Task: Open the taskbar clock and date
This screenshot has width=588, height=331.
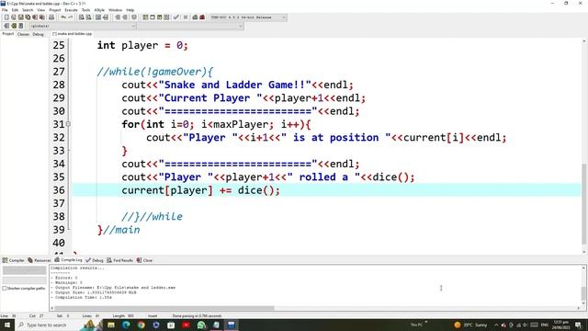Action: (560, 325)
